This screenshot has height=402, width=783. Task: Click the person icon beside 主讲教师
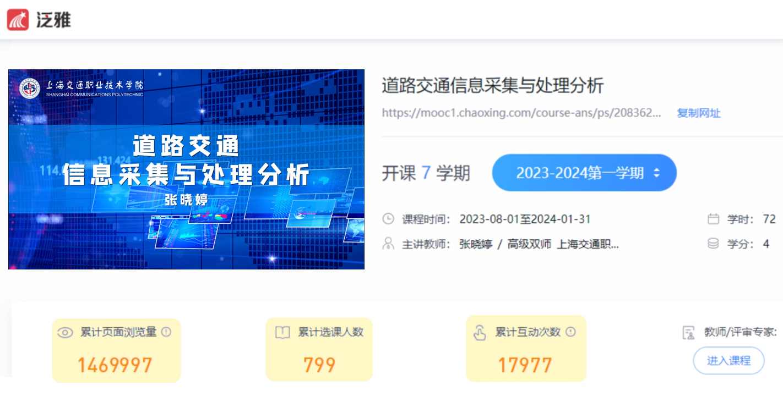(388, 244)
